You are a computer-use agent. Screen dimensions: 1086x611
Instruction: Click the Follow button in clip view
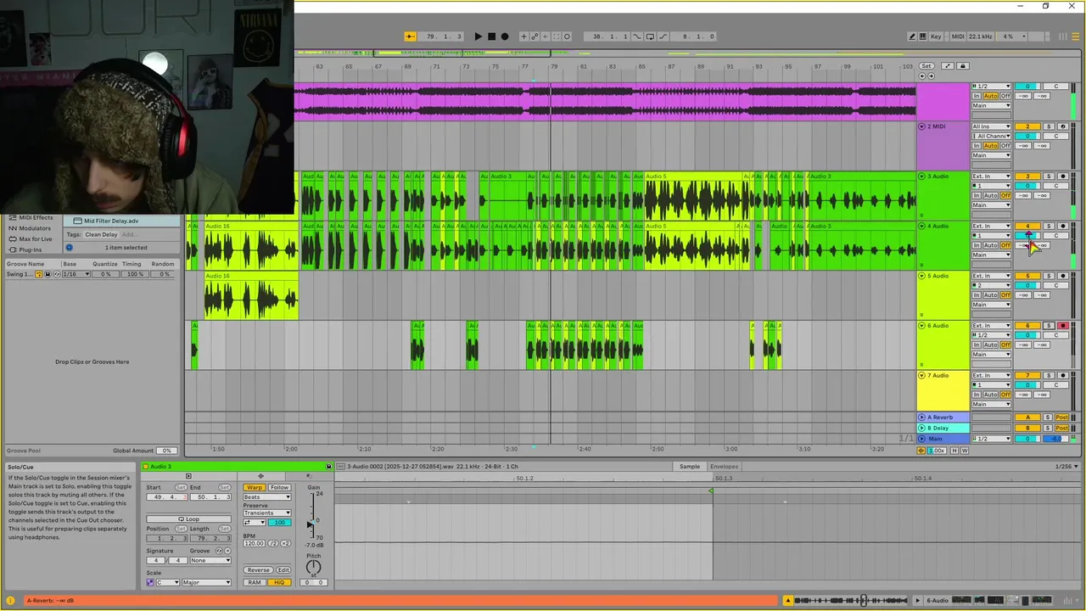pos(279,487)
